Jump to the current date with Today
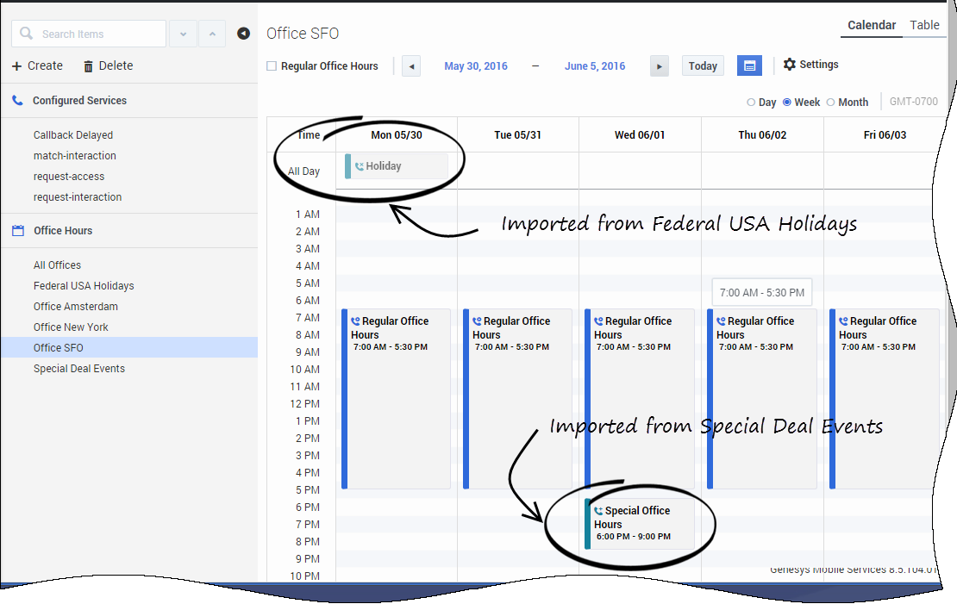 click(703, 66)
